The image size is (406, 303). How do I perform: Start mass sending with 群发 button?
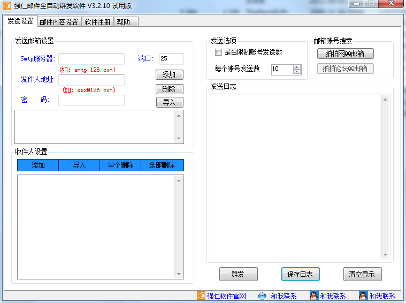click(239, 274)
